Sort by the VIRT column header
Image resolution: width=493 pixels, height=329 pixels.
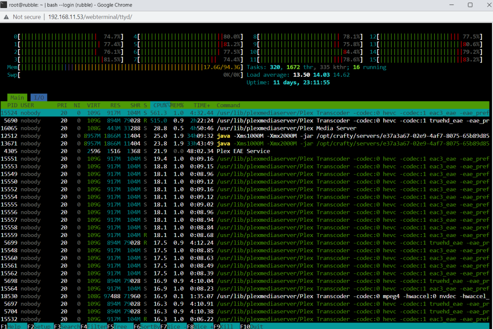[x=94, y=105]
